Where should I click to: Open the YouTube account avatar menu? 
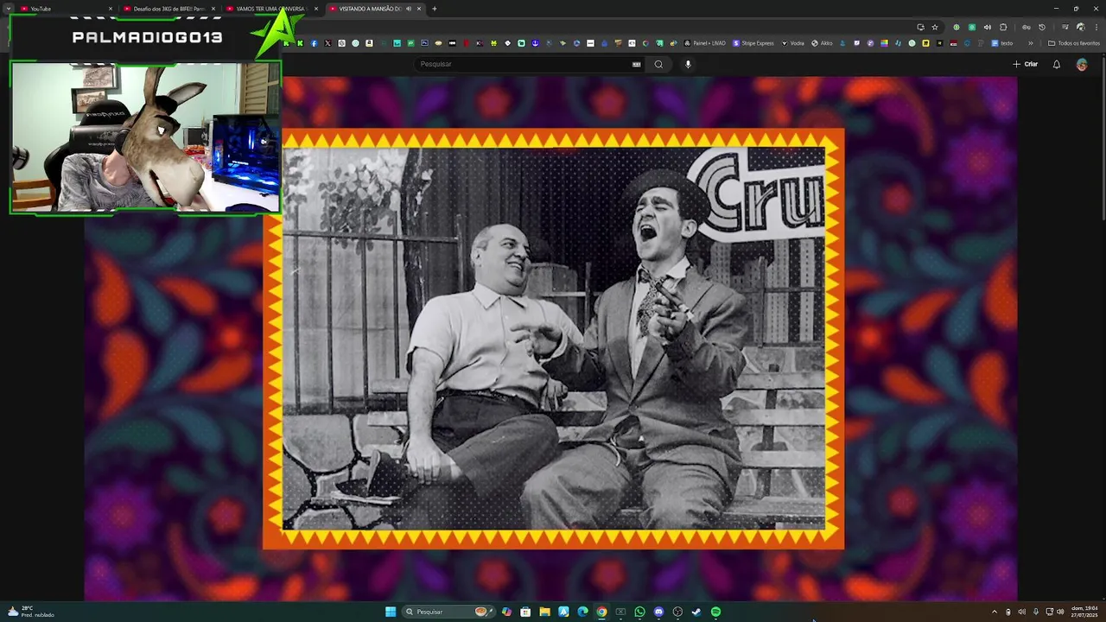(x=1082, y=64)
